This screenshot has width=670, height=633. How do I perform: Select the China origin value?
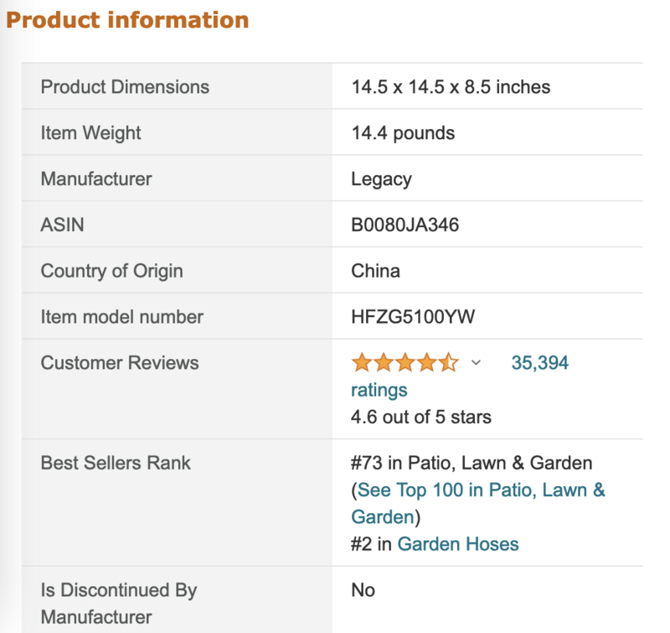point(375,271)
